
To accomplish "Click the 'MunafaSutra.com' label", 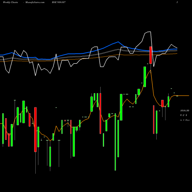I will 35,2.
